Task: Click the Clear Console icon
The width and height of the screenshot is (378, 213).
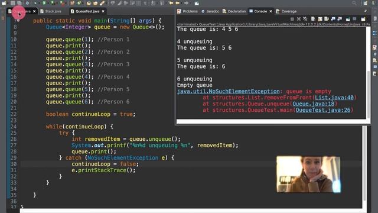Action: pyautogui.click(x=313, y=19)
